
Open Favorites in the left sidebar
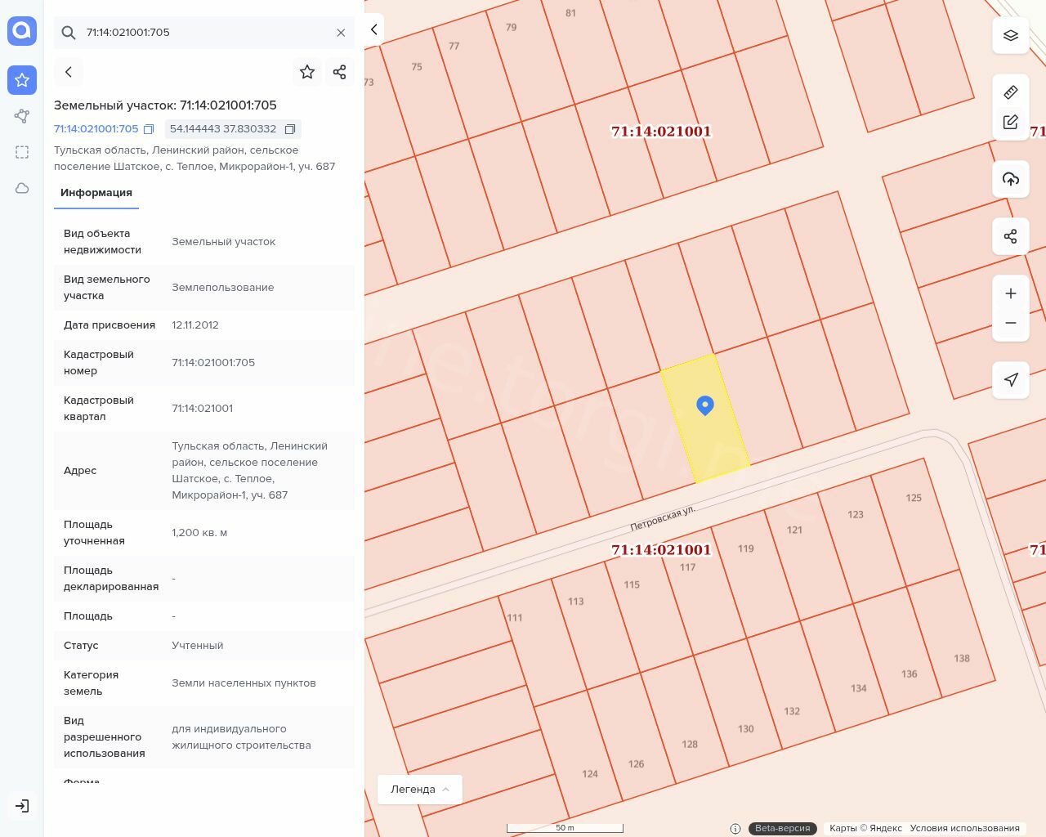(22, 80)
